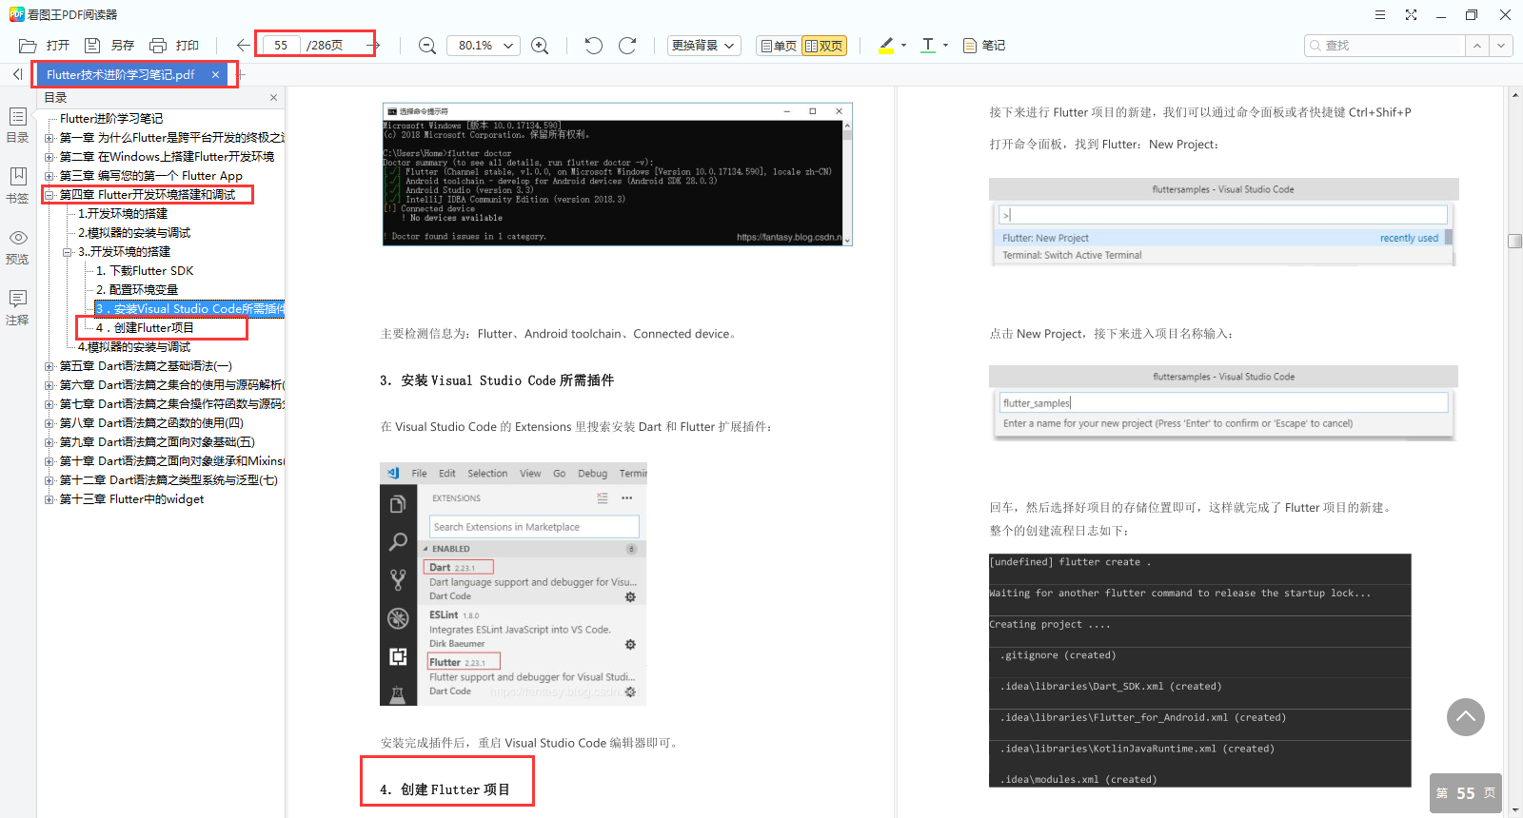Go to previous page with left arrow
The width and height of the screenshot is (1523, 818).
243,45
